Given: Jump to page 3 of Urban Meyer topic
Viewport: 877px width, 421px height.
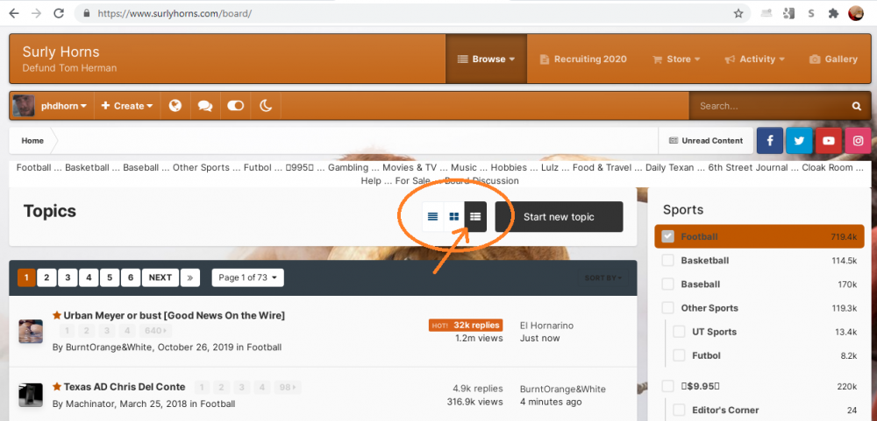Looking at the screenshot, I should 106,331.
